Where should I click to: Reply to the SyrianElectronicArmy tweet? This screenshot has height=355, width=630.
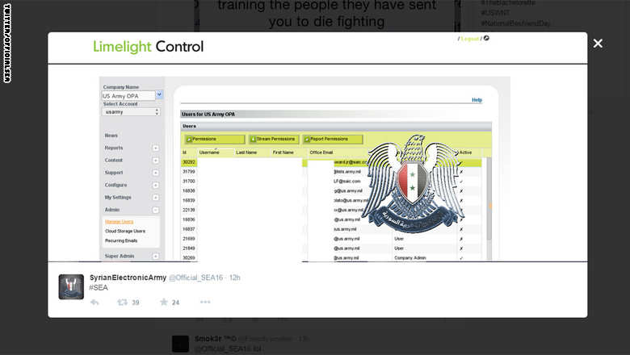[94, 303]
